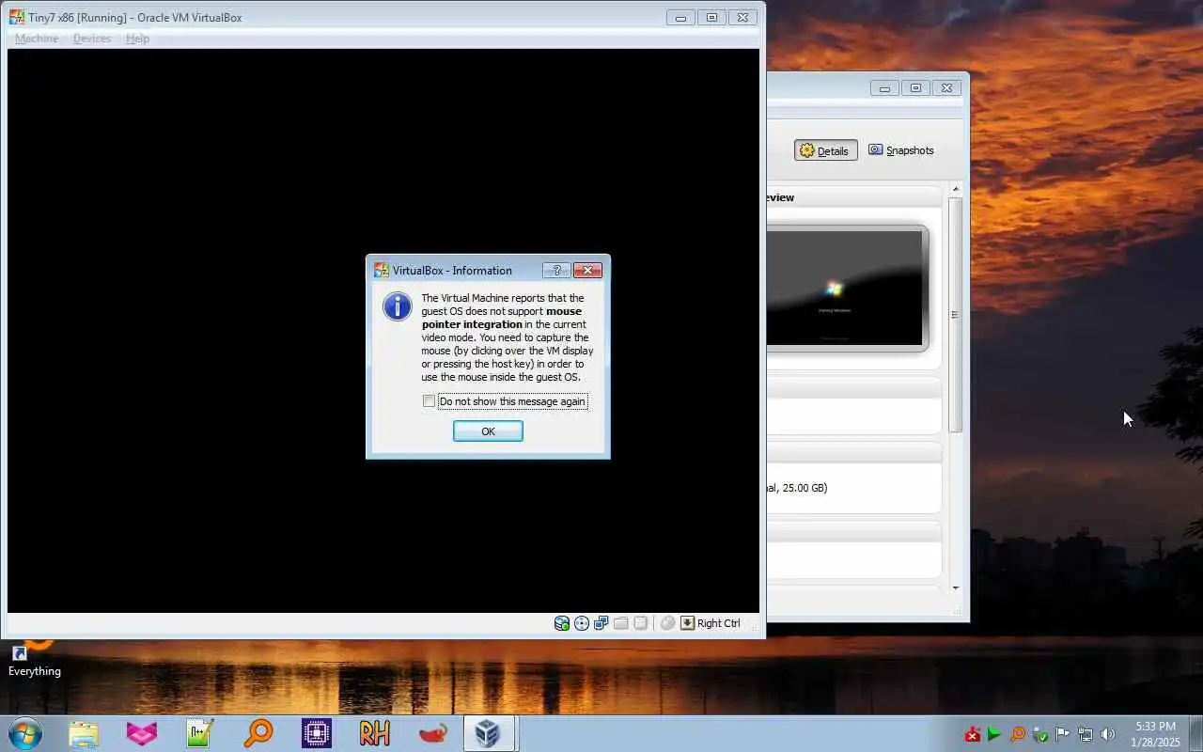This screenshot has width=1203, height=752.
Task: Open Notepad++ from the taskbar
Action: (x=199, y=733)
